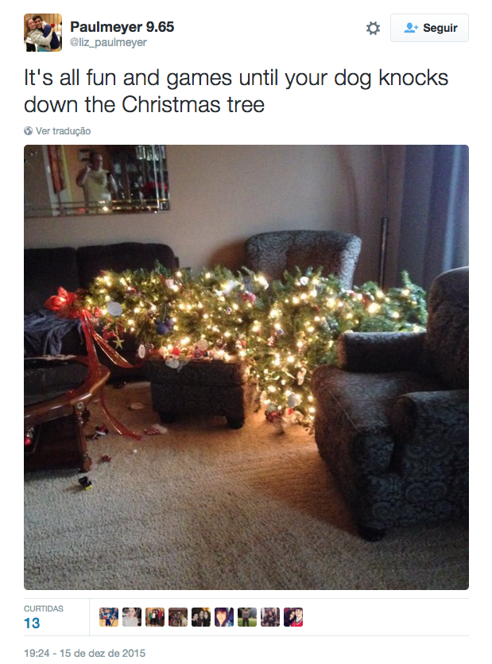Open the gear settings menu
The width and height of the screenshot is (492, 664).
373,29
